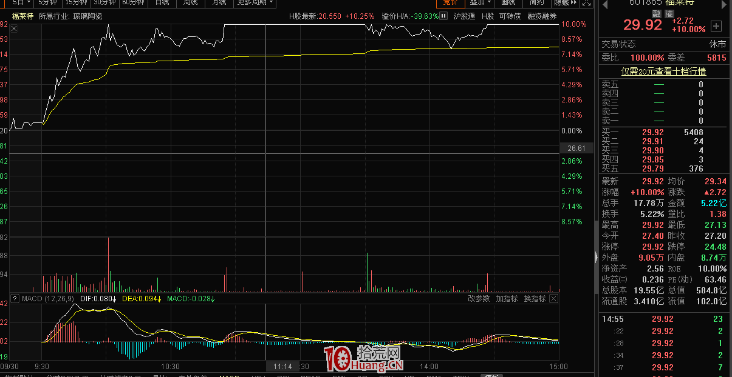Image resolution: width=732 pixels, height=377 pixels.
Task: Switch to 30分钟 chart tab
Action: [104, 2]
